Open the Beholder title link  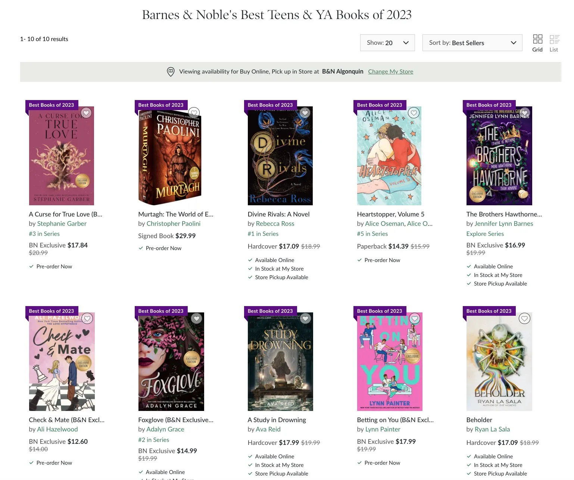pyautogui.click(x=479, y=420)
